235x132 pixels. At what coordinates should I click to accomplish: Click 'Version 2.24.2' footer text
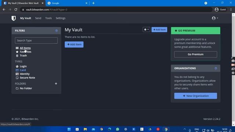(x=211, y=119)
